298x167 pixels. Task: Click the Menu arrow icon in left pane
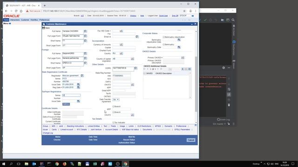(10, 24)
